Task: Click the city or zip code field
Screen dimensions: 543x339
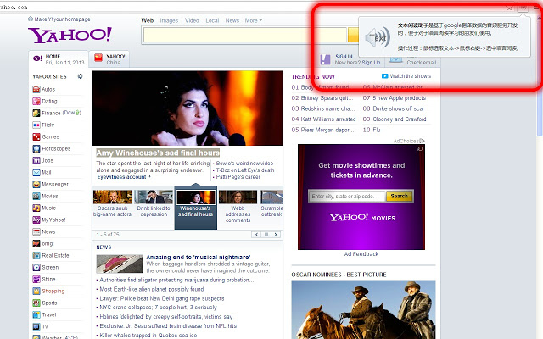Action: 347,197
